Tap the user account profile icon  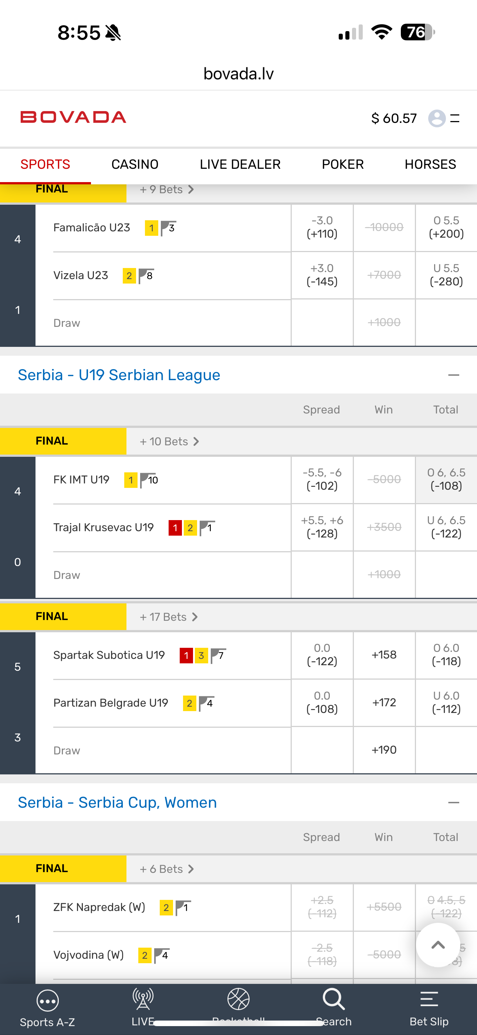coord(437,118)
